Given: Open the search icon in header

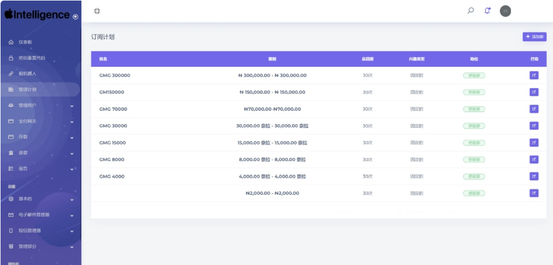Looking at the screenshot, I should pos(471,11).
